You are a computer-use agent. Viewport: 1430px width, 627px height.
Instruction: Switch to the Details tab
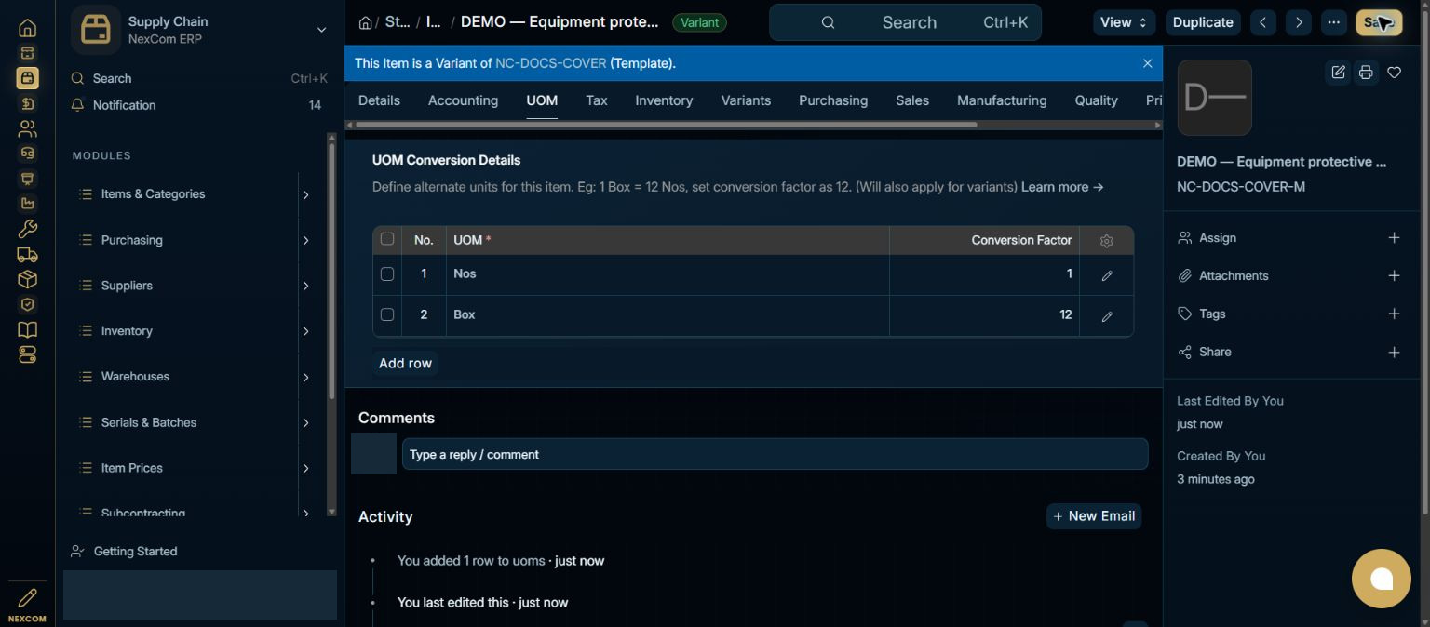(379, 100)
